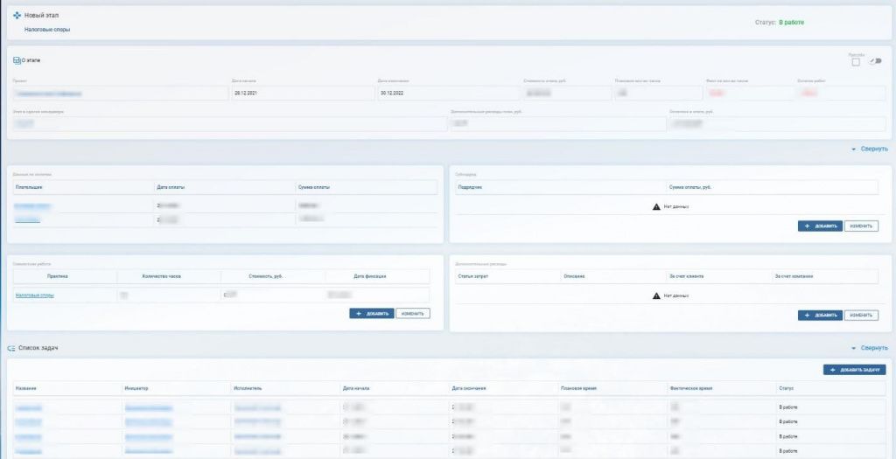Open the Налоговые споры link under title
Image resolution: width=896 pixels, height=459 pixels.
(x=47, y=30)
